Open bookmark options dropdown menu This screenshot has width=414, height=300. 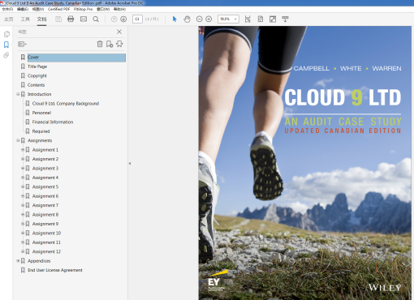[x=22, y=44]
